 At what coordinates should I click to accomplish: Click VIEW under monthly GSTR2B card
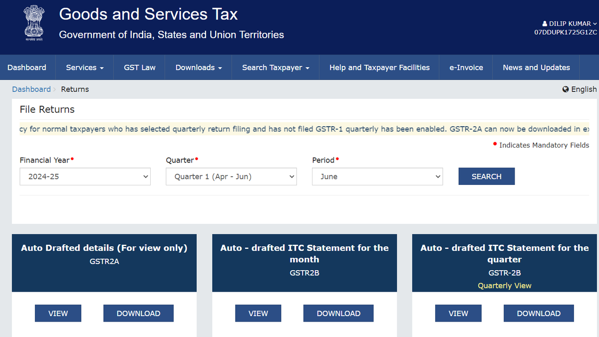point(258,314)
